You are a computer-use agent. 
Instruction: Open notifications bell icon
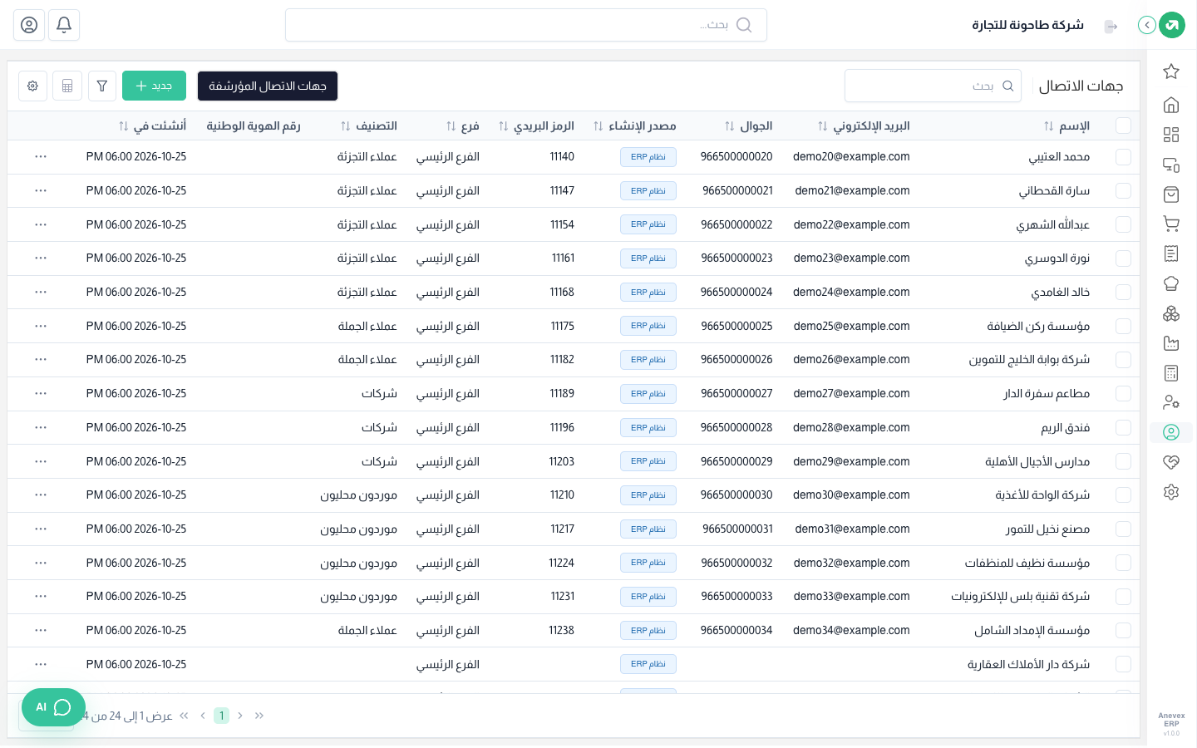click(x=64, y=25)
